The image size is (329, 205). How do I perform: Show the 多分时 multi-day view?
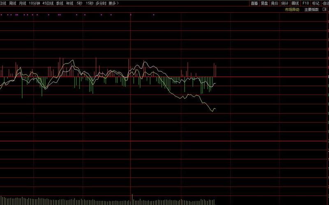click(x=101, y=3)
